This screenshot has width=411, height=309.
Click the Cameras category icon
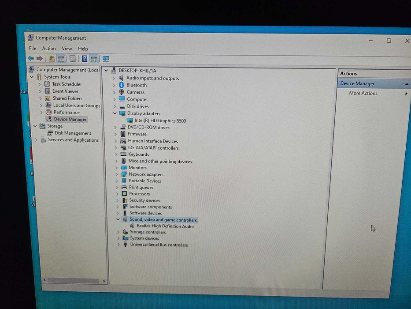pyautogui.click(x=122, y=92)
